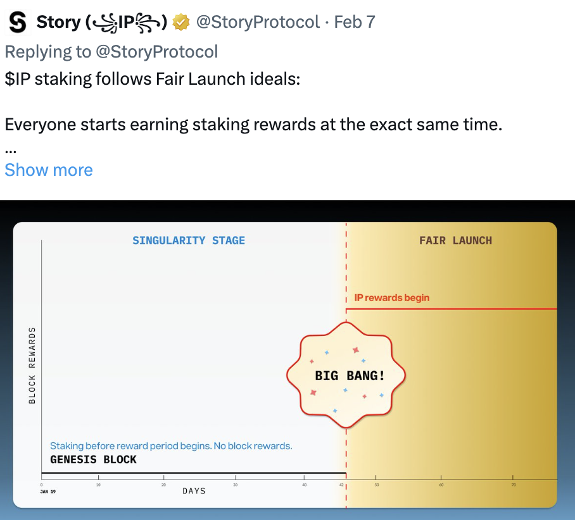
Task: Click the yellow verified badge
Action: (x=182, y=21)
